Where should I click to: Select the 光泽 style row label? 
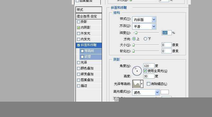coord(84,62)
